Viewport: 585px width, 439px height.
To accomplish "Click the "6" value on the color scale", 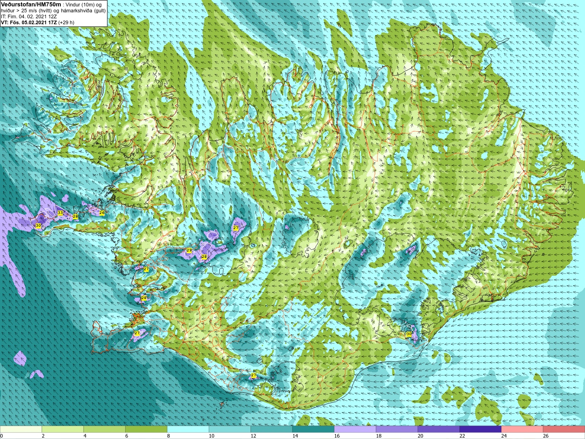I will coord(126,436).
